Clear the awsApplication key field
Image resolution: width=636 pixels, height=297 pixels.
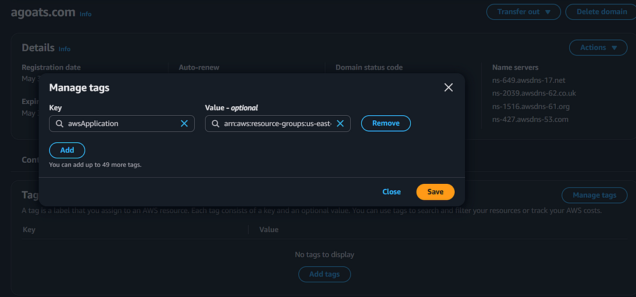pos(184,123)
